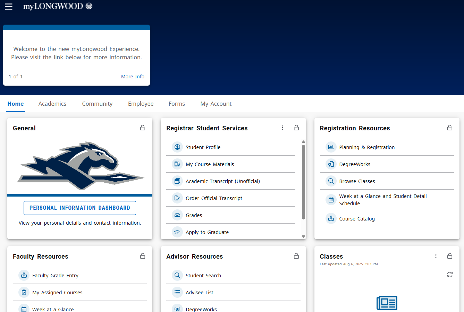Click the Student Profile icon
The image size is (464, 312).
click(177, 147)
